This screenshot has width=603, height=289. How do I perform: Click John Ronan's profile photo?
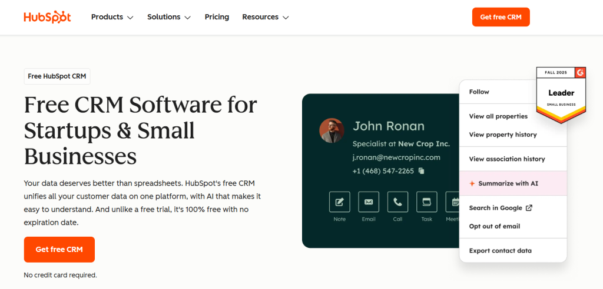tap(332, 130)
